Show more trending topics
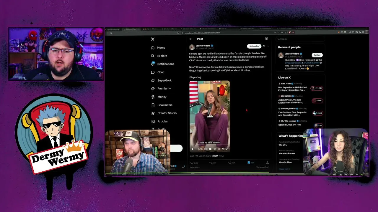The image size is (378, 212). click(x=284, y=169)
